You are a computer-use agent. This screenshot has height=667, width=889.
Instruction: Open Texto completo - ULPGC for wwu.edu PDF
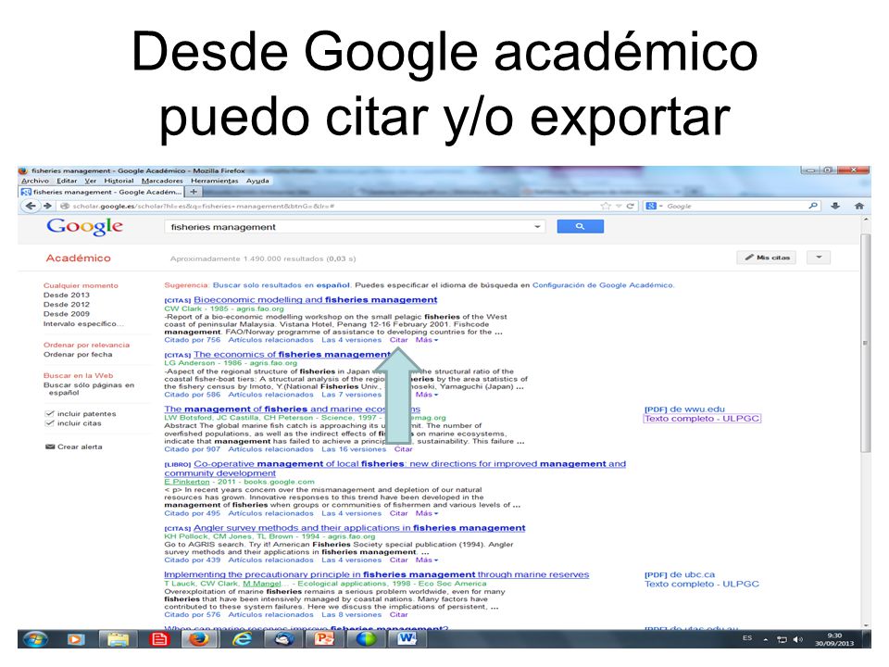click(x=702, y=419)
